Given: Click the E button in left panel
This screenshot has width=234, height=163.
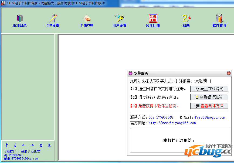Looking at the screenshot, I should click(x=49, y=145).
